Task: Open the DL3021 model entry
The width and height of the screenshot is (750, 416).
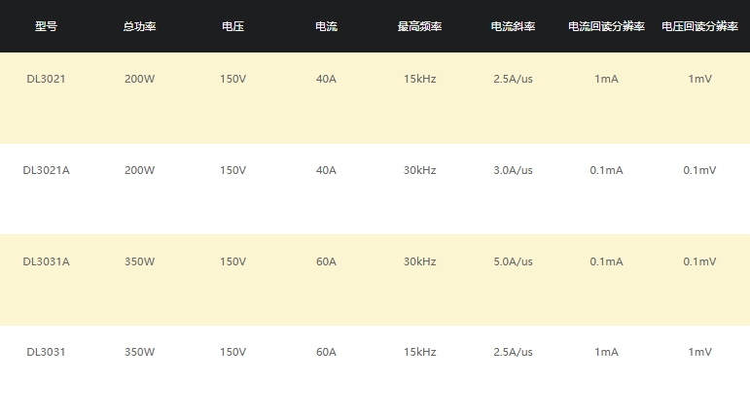Action: [x=46, y=79]
